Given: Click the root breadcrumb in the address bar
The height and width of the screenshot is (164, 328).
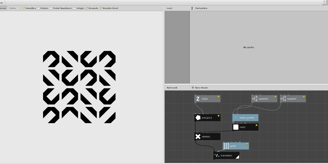Looking at the screenshot, I should [2, 3].
